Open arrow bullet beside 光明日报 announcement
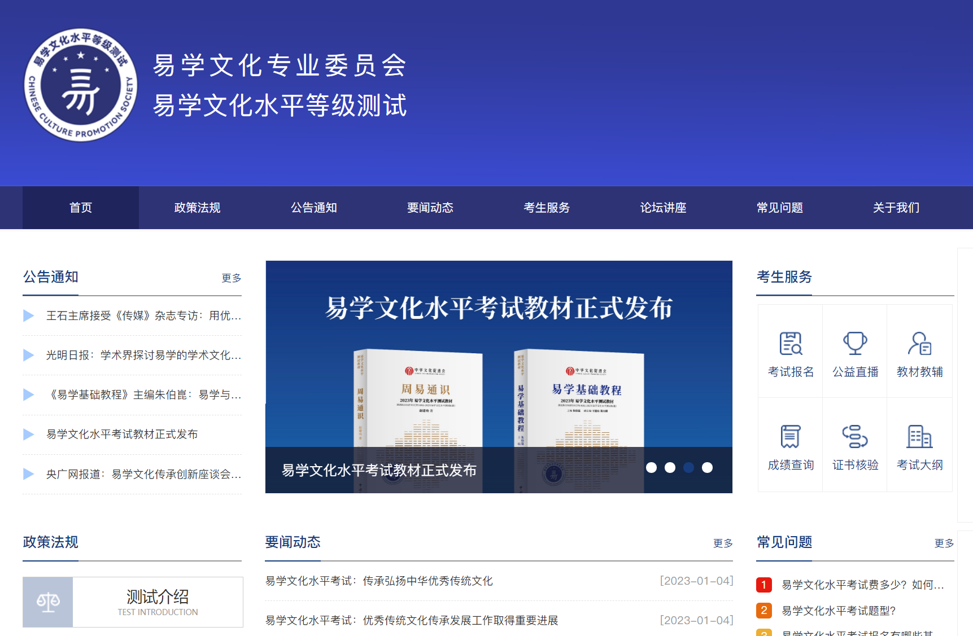973x636 pixels. (29, 355)
